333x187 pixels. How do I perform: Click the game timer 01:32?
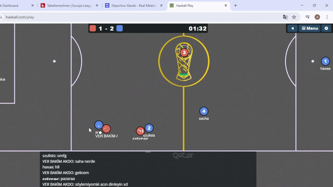[198, 29]
